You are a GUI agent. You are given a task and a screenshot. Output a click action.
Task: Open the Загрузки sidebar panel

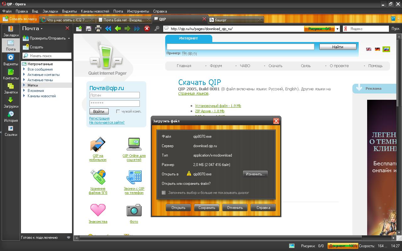coord(11,102)
